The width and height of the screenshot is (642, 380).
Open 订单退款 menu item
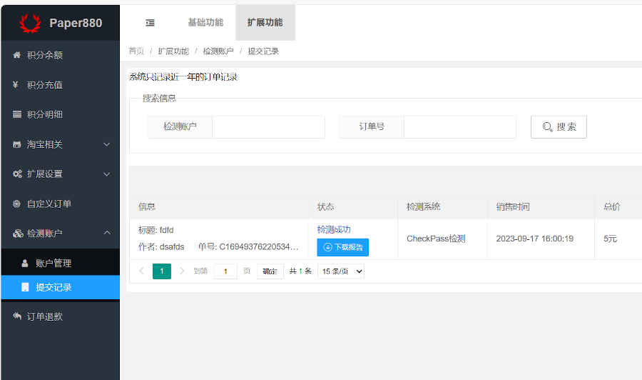click(x=60, y=316)
